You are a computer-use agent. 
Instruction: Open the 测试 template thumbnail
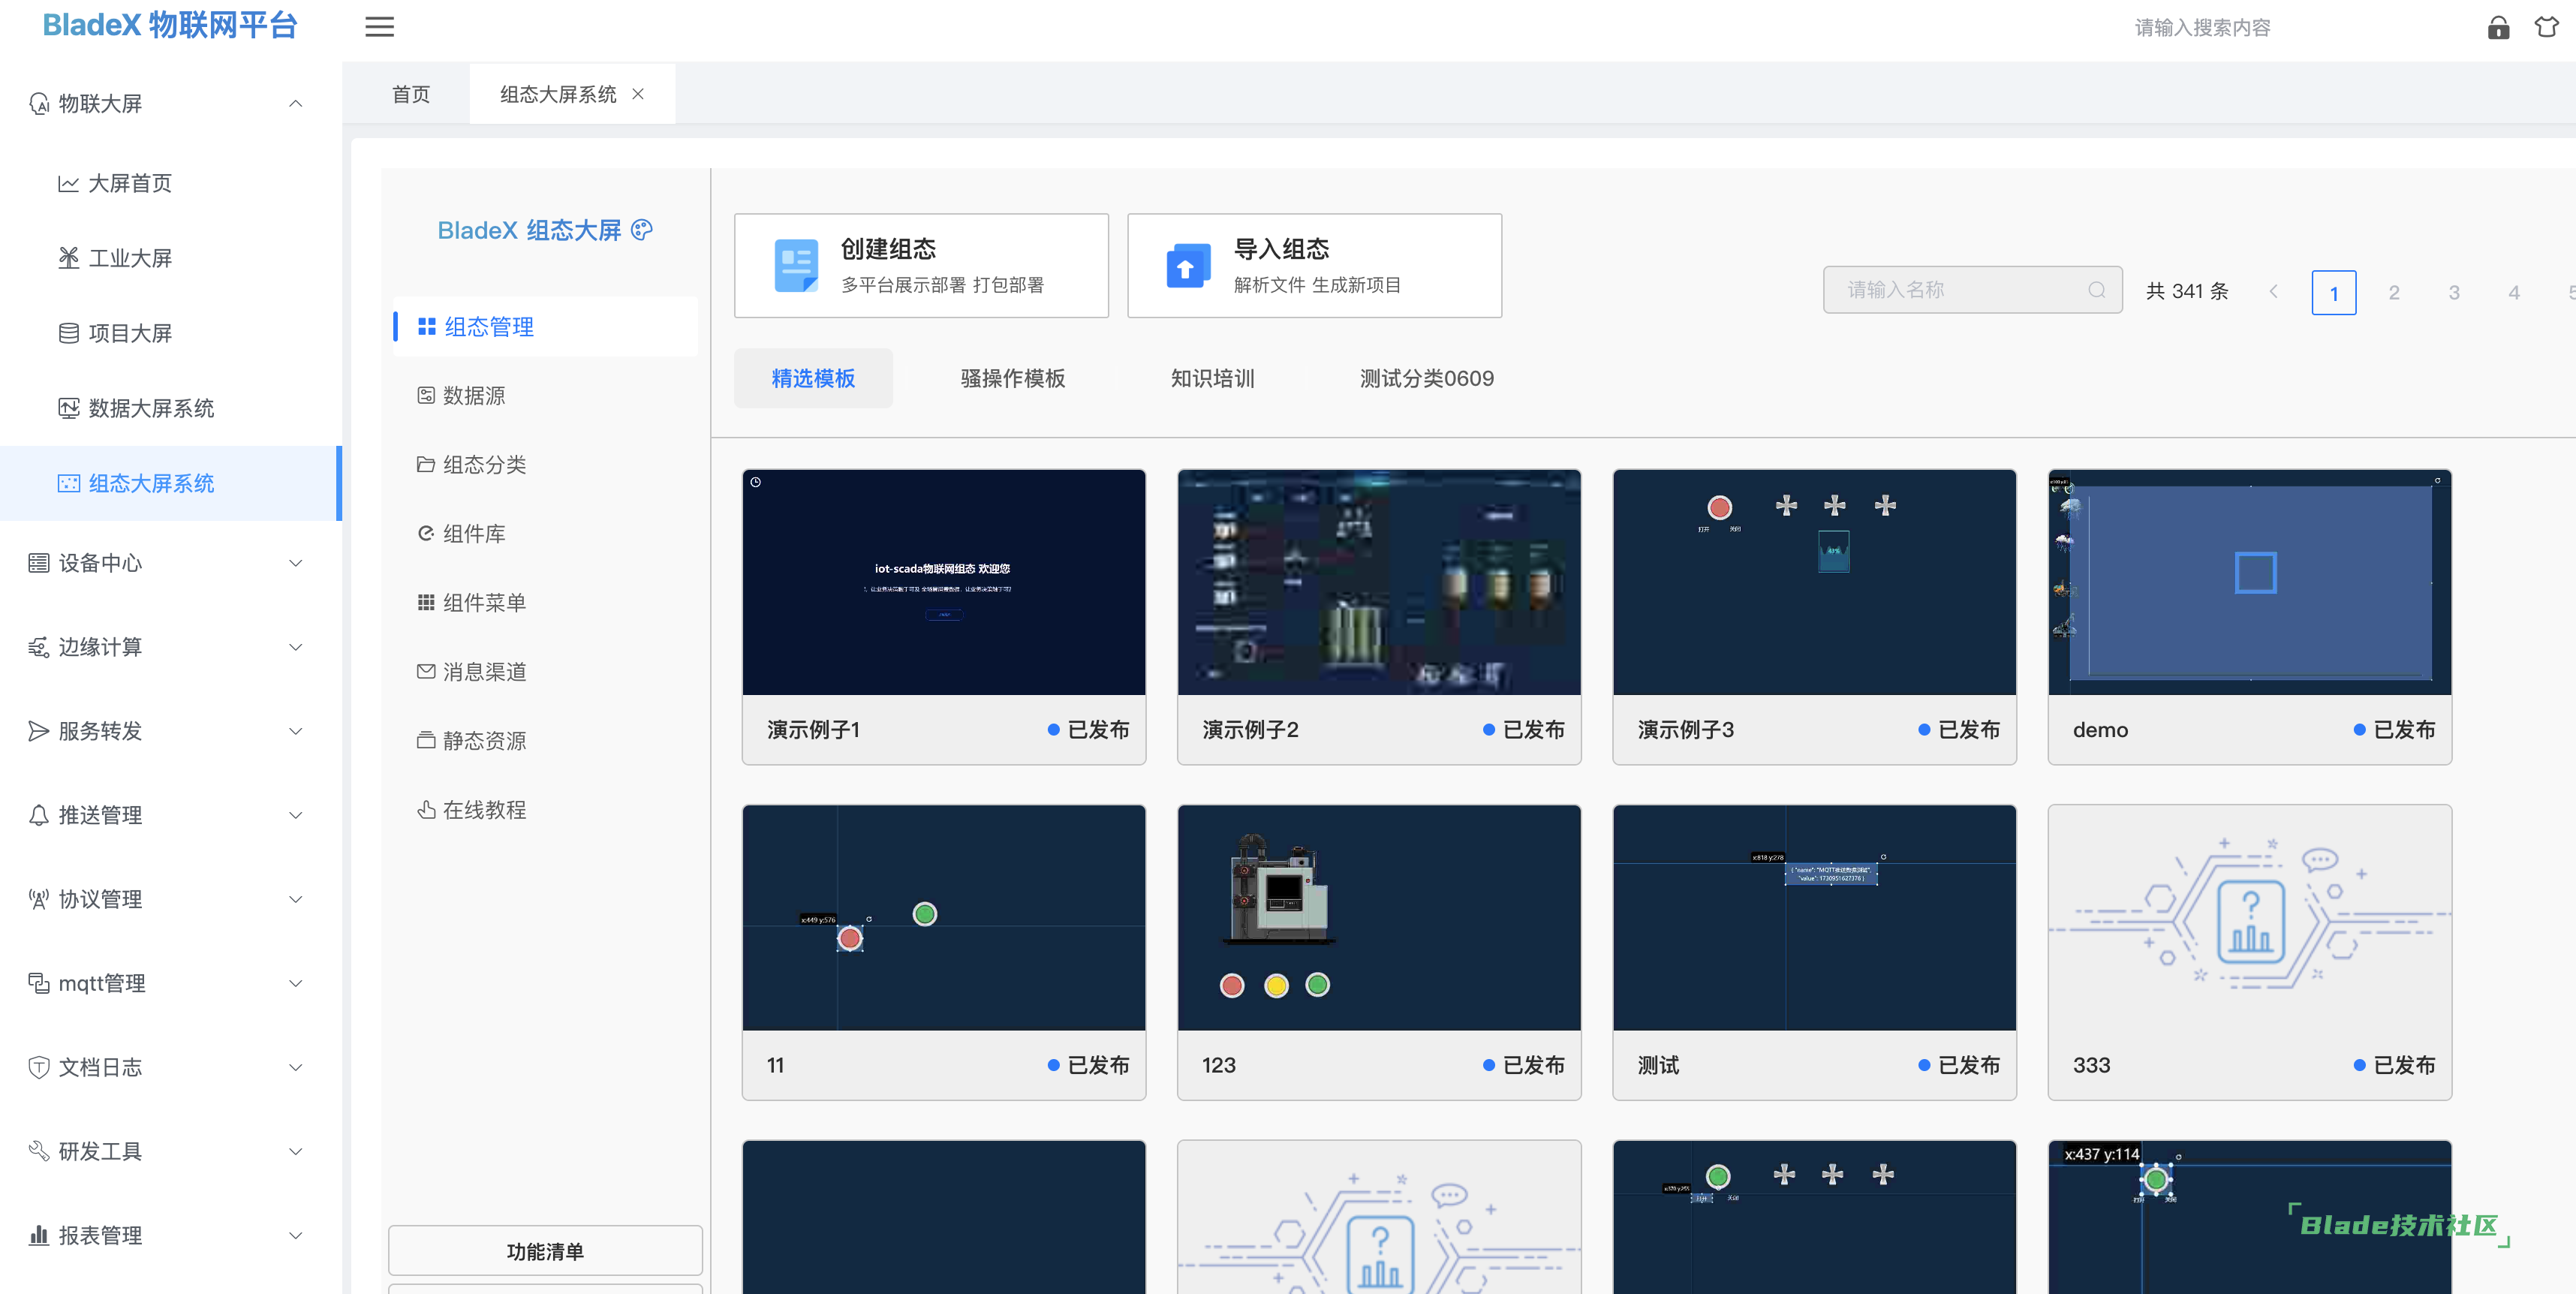pyautogui.click(x=1814, y=917)
